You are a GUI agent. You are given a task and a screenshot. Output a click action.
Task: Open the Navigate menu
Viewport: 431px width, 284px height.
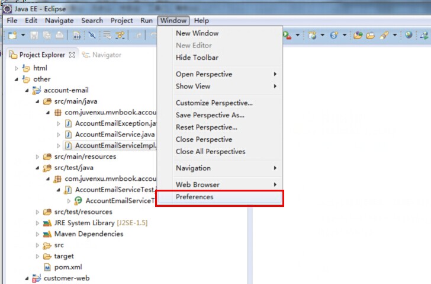[x=59, y=21]
